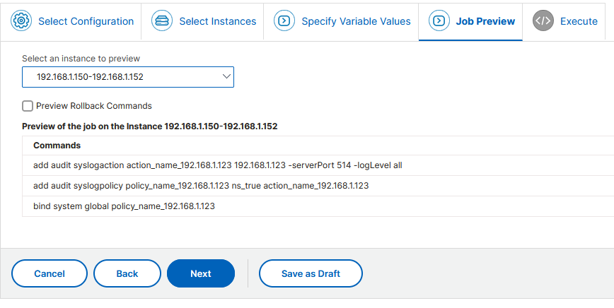Open the instance preview dropdown
This screenshot has height=308, width=614.
coord(128,77)
